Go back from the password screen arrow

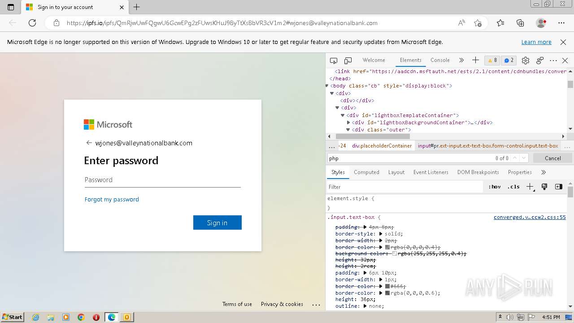coord(89,143)
